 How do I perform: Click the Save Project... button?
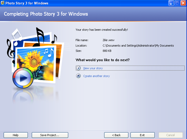pos(50,135)
